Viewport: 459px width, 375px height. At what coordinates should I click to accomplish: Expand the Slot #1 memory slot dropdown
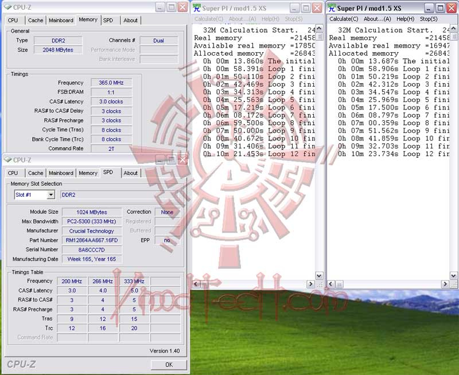tap(50, 194)
